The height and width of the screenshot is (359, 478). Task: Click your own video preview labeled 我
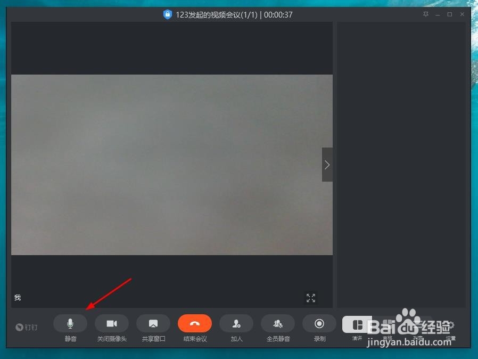point(18,298)
